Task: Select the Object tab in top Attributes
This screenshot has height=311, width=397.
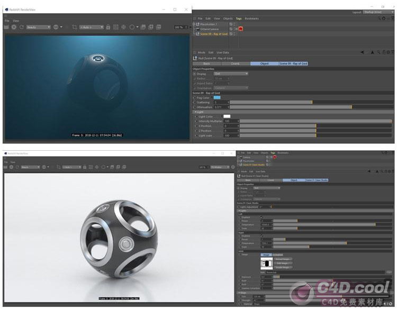Action: [265, 63]
